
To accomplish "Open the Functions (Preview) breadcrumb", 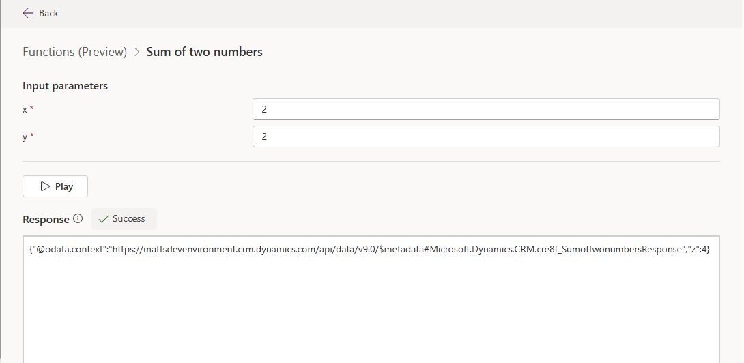I will click(x=74, y=52).
